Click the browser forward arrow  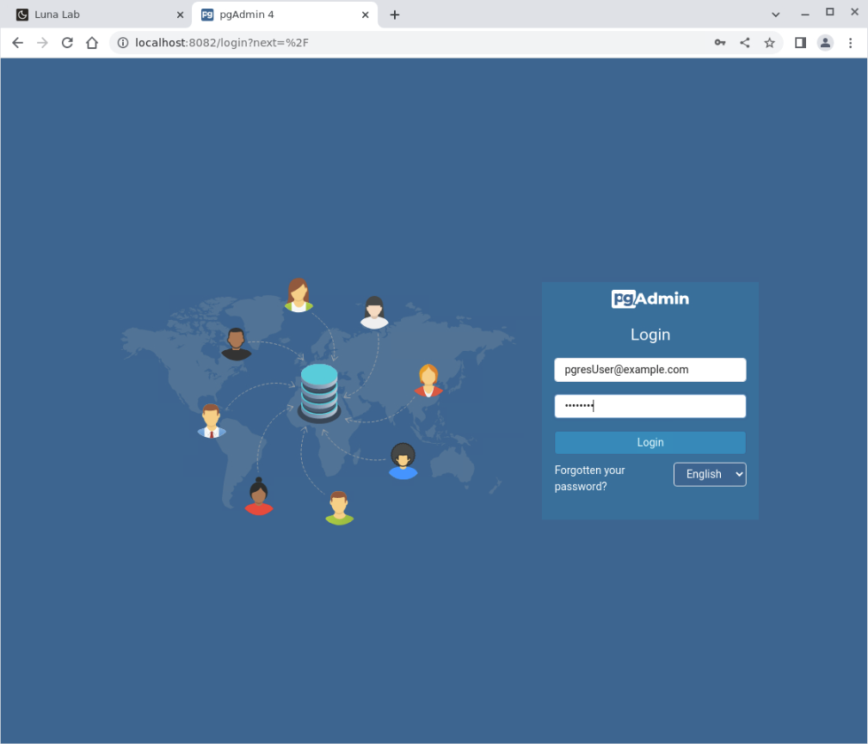(43, 43)
